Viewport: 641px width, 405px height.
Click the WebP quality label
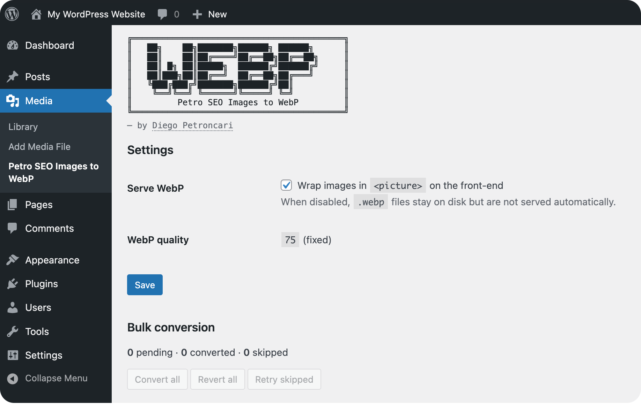point(158,240)
